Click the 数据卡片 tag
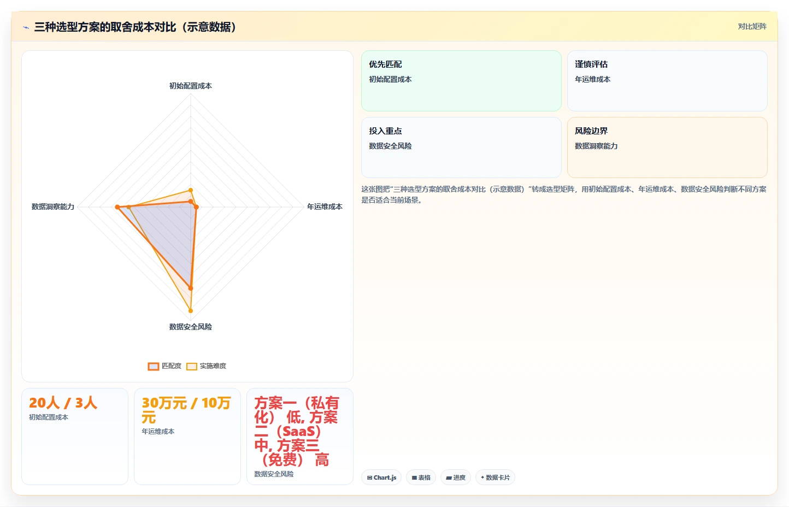Viewport: 789px width, 507px height. 495,477
